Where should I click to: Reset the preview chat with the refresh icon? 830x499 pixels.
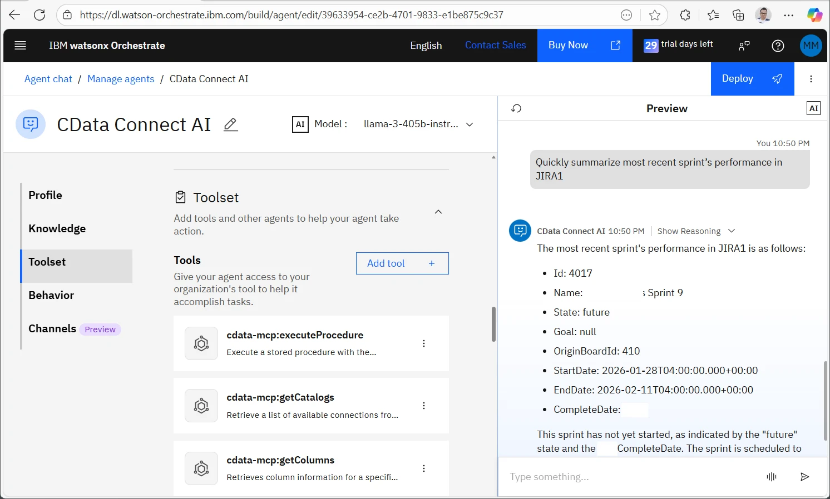[516, 108]
